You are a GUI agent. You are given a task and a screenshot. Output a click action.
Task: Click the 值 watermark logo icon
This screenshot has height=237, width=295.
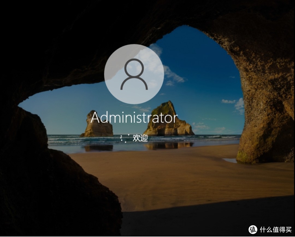[x=253, y=229]
